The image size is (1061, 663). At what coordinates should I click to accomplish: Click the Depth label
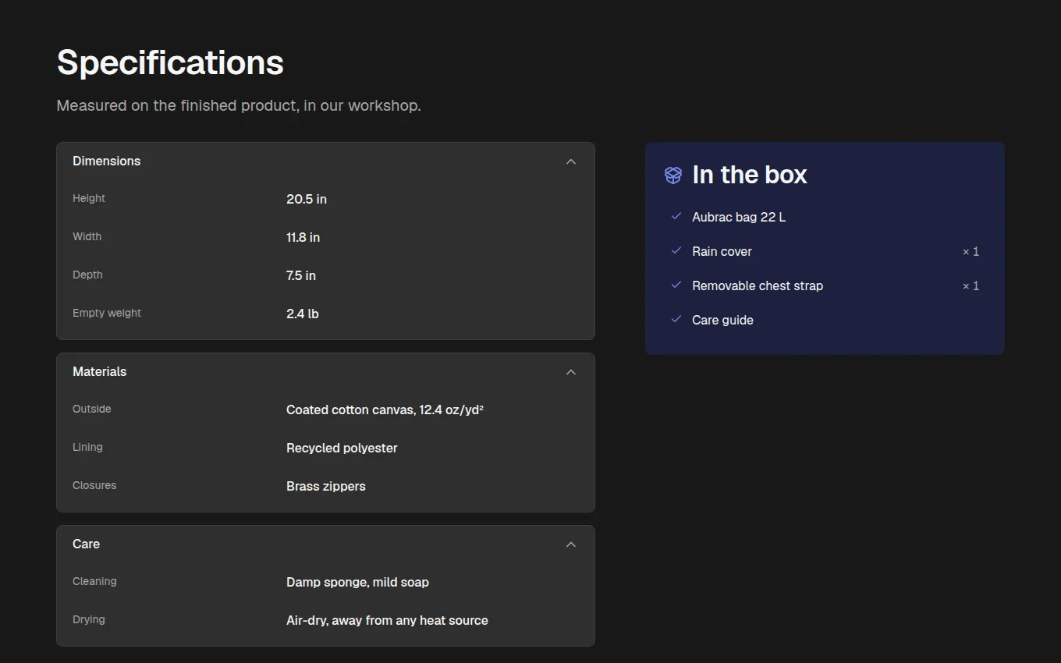point(87,275)
